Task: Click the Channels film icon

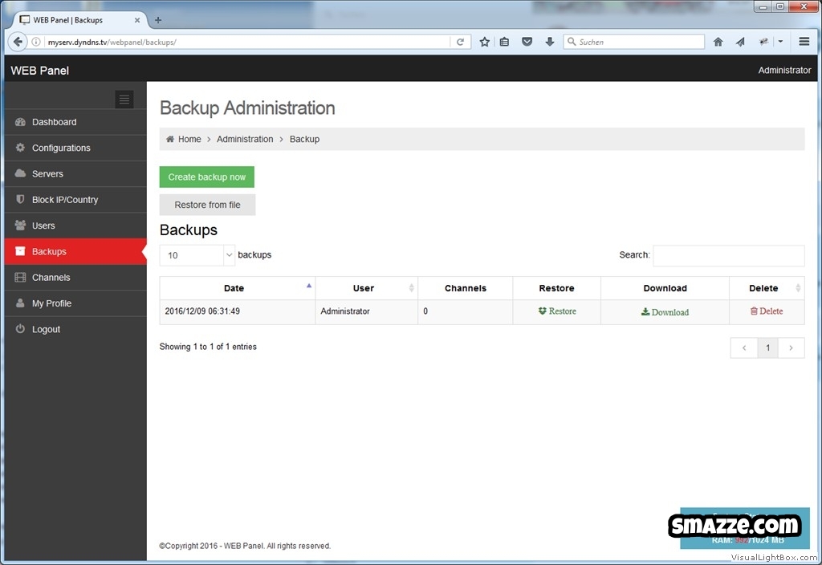Action: click(x=20, y=277)
